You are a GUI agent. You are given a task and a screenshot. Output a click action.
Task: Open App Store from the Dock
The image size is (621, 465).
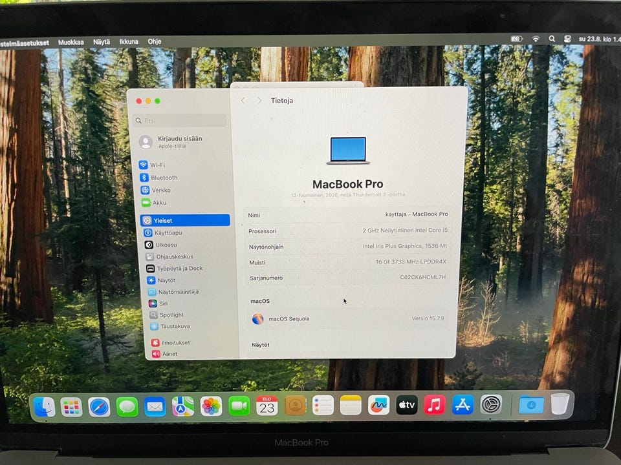click(463, 404)
